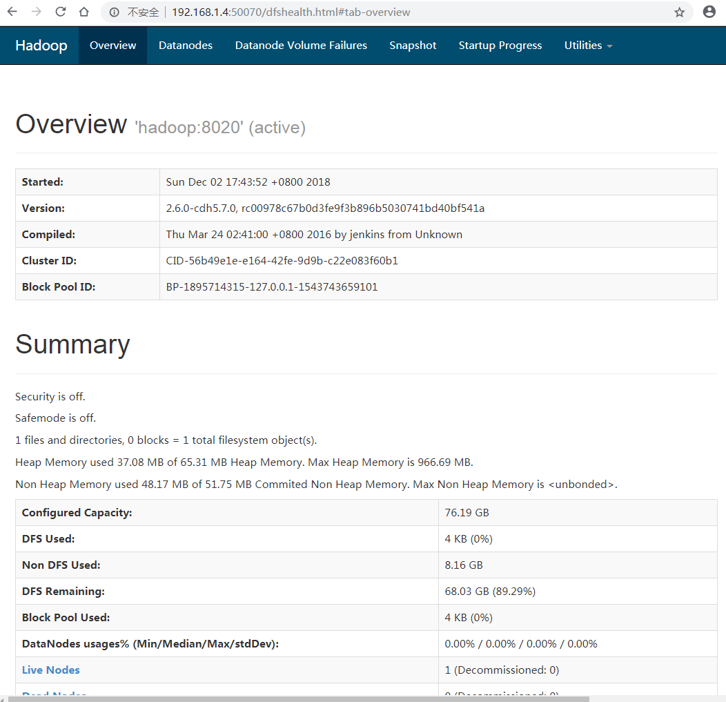
Task: Click the 'Block Pool Used:' label
Action: pos(66,618)
